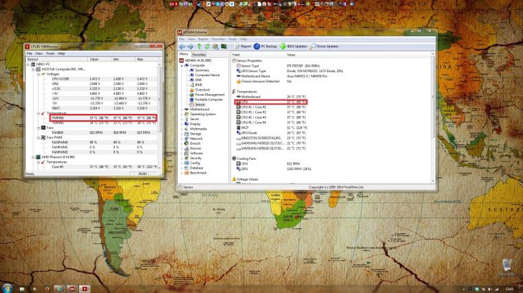This screenshot has height=293, width=523.
Task: Open the Recycle Bin on the desktop
Action: 507,266
